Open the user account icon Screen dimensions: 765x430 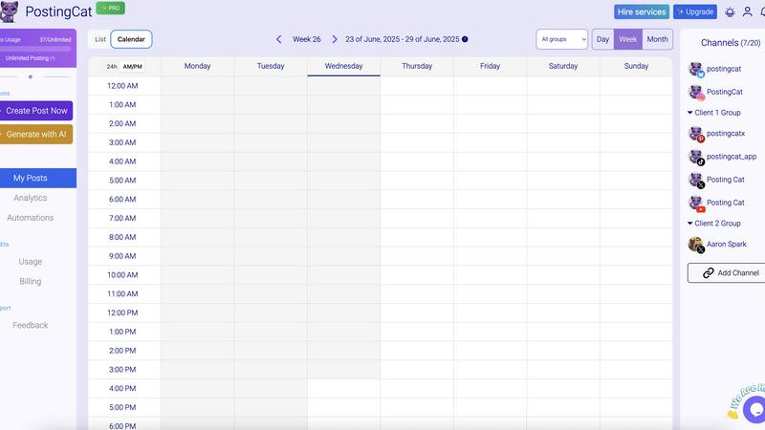[x=747, y=12]
